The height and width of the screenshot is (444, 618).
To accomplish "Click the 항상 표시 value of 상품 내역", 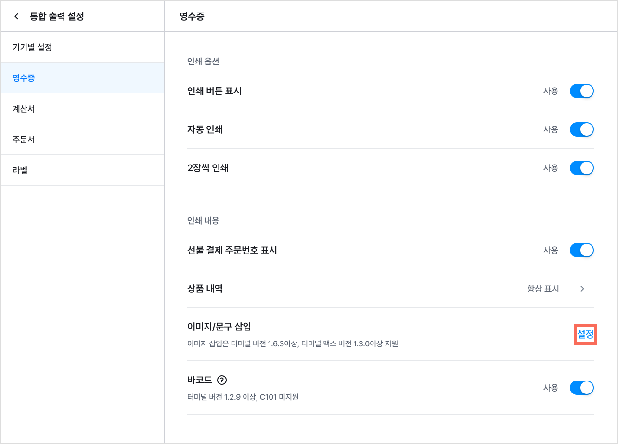I will click(543, 289).
